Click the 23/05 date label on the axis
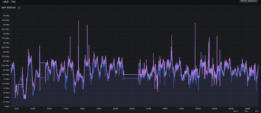This screenshot has height=113, width=261. pyautogui.click(x=115, y=108)
